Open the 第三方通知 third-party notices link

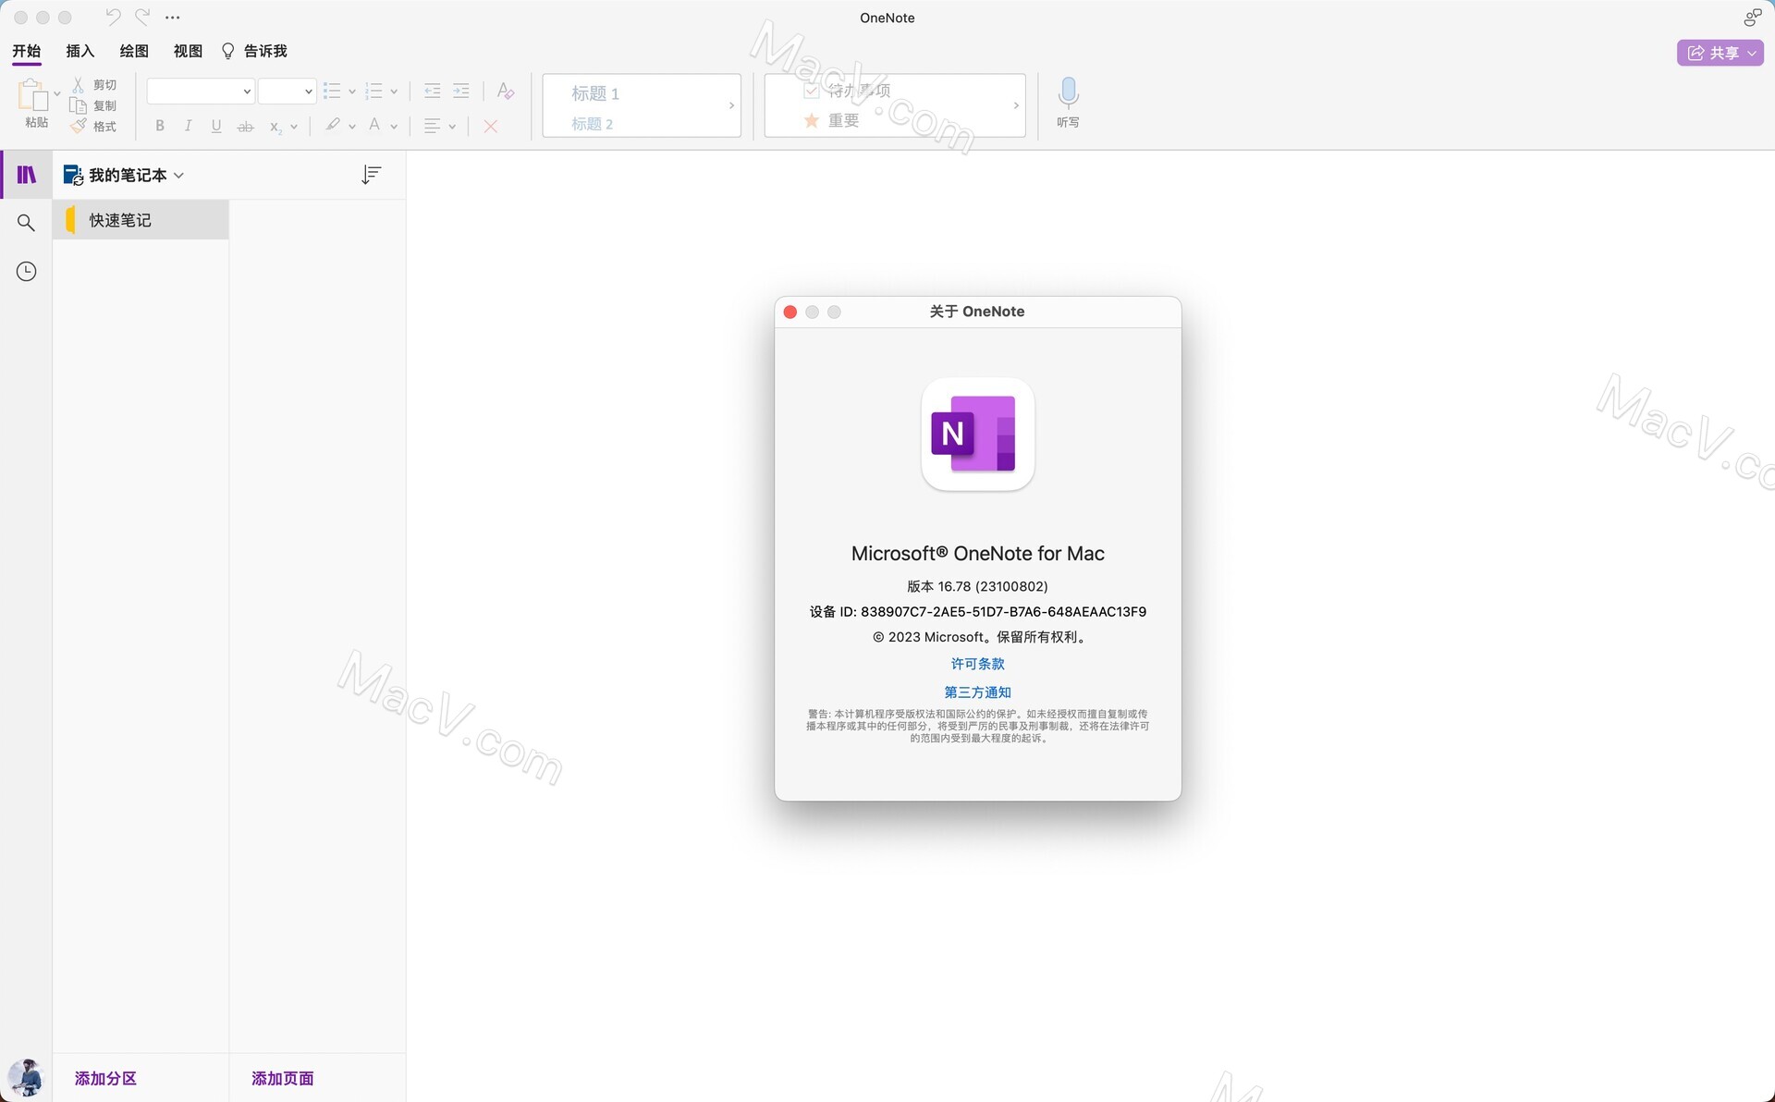[x=977, y=692]
